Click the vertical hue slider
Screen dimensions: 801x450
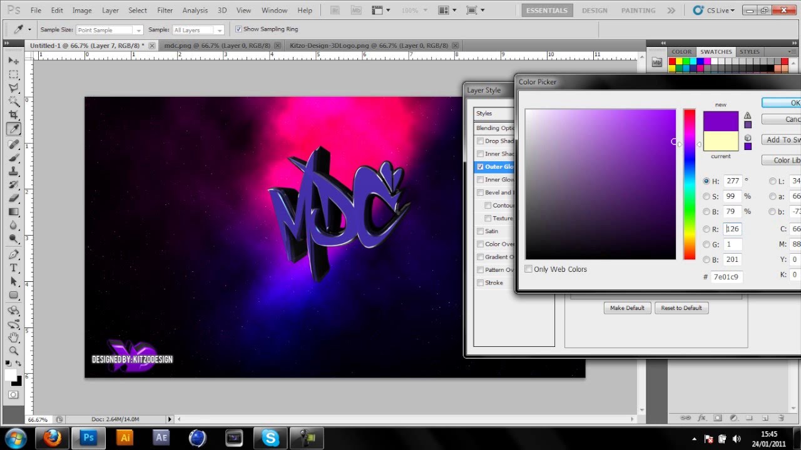(x=689, y=184)
